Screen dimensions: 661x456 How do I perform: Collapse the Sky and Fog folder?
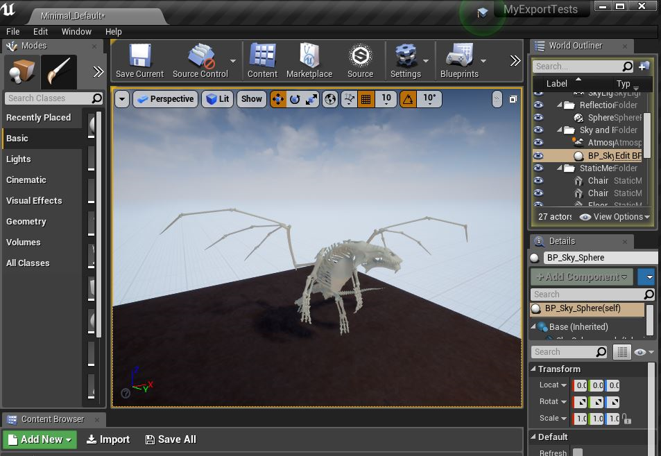click(x=559, y=130)
